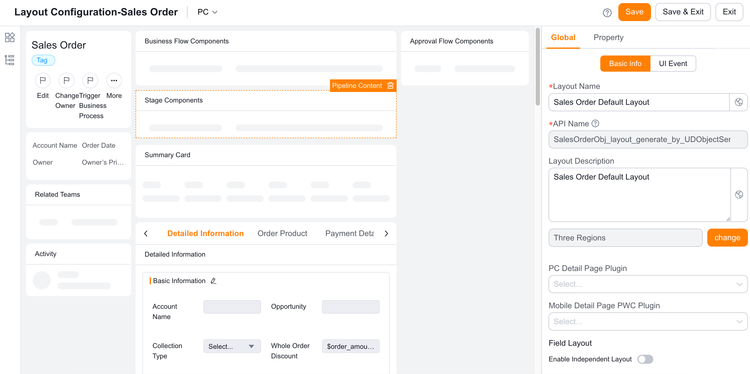
Task: Click the Whole Order Discount field
Action: [x=351, y=346]
